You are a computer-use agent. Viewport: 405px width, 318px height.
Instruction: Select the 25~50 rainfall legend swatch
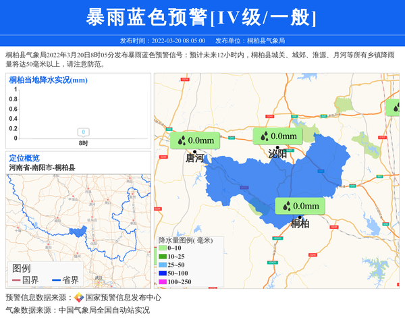coord(162,265)
